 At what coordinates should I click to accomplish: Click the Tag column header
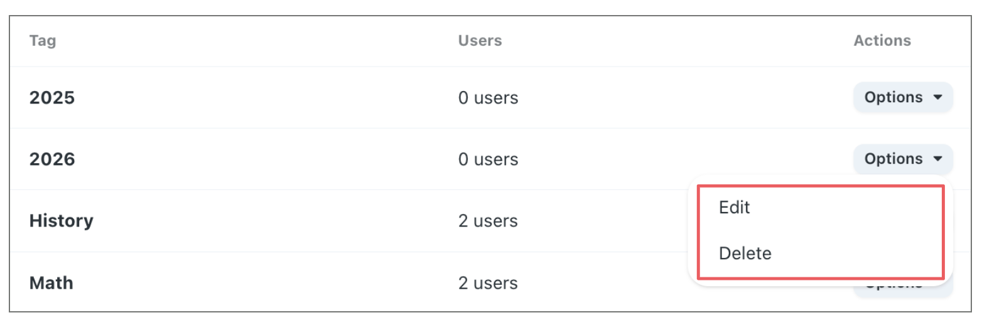pyautogui.click(x=42, y=41)
